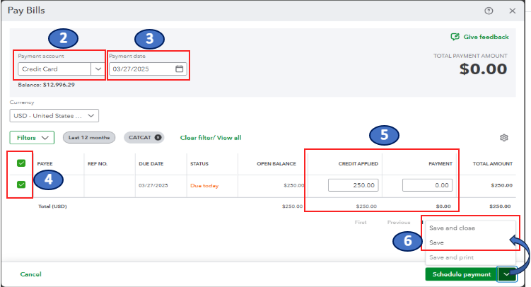The height and width of the screenshot is (287, 531).
Task: Go to the Previous page link
Action: 399,223
